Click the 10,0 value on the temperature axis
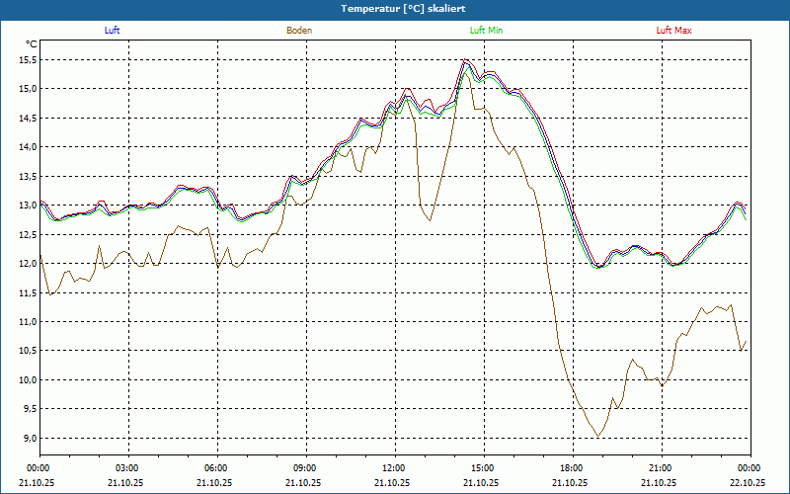 (x=29, y=379)
